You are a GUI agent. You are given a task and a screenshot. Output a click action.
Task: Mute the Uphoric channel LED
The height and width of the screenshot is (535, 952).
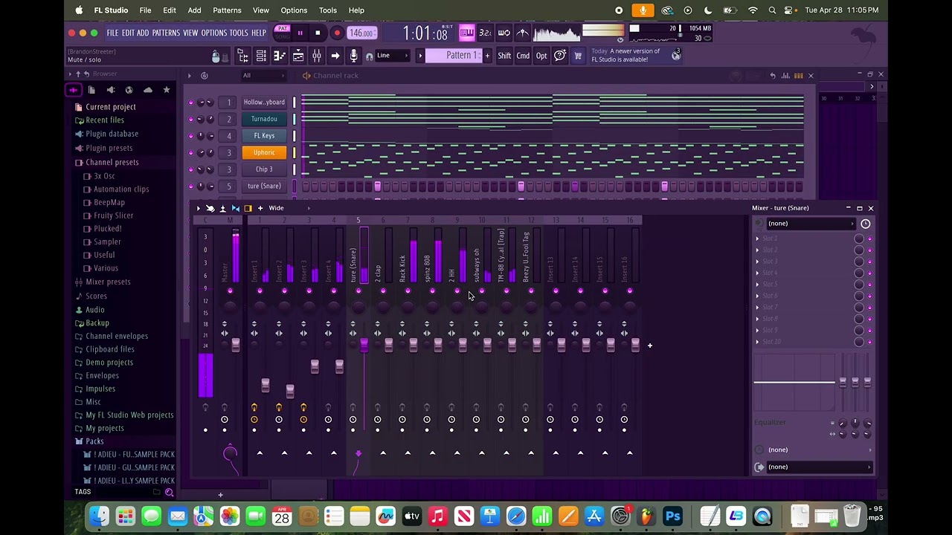(x=191, y=152)
